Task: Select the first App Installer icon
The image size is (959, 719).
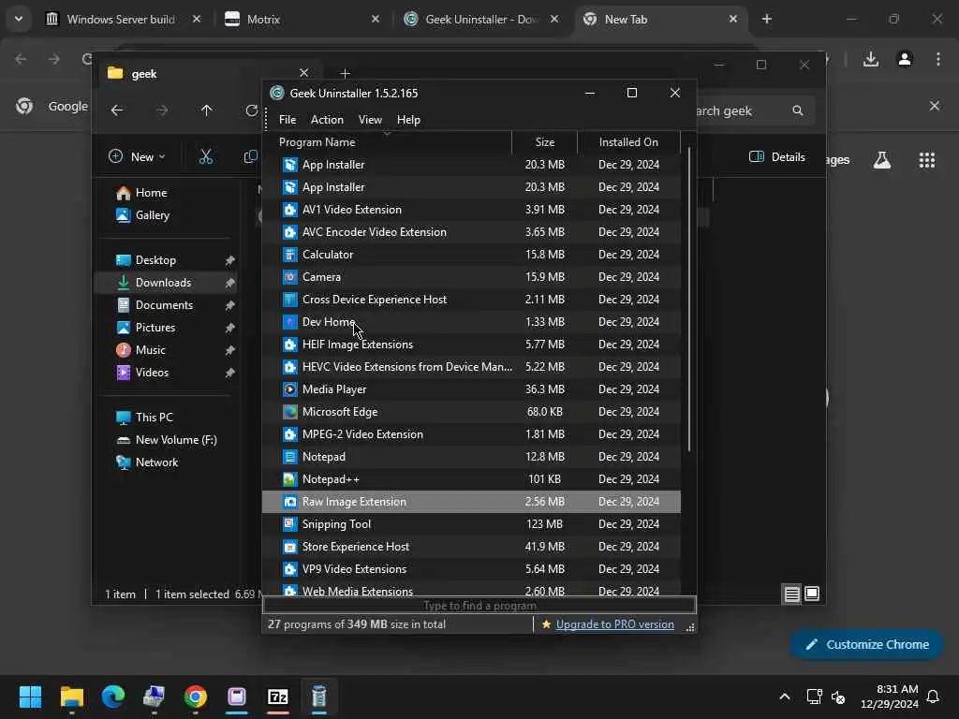Action: pos(290,165)
